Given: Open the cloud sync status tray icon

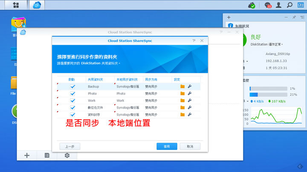Looking at the screenshot, I should (252, 5).
